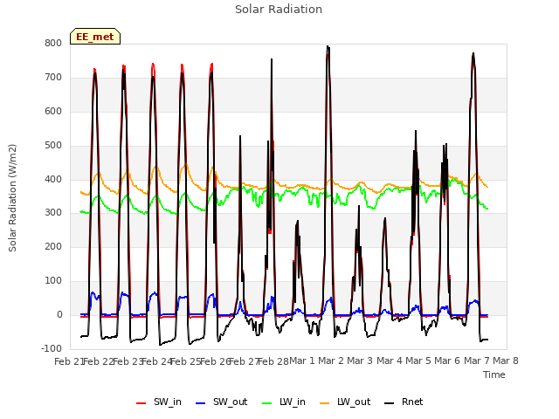
Task: Toggle the LW_out legend entry
Action: (345, 402)
